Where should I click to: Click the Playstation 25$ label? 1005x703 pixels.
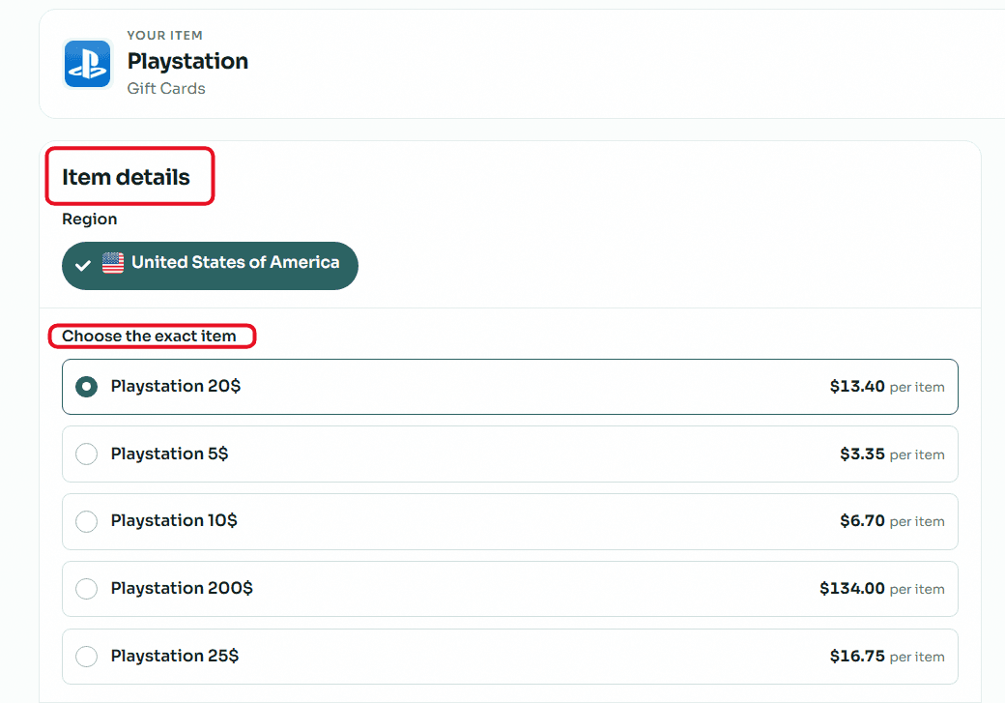pos(174,656)
